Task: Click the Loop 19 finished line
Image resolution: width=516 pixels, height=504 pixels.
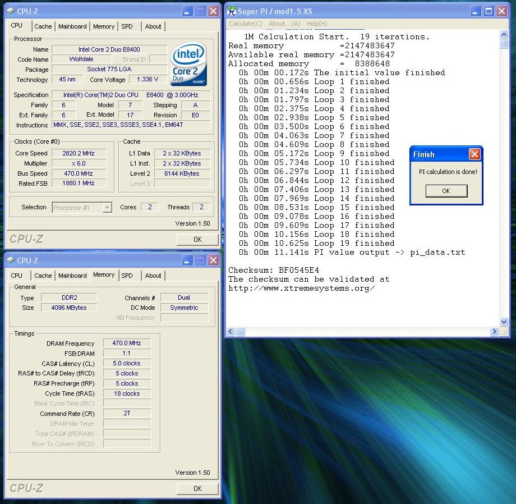Action: [x=316, y=243]
